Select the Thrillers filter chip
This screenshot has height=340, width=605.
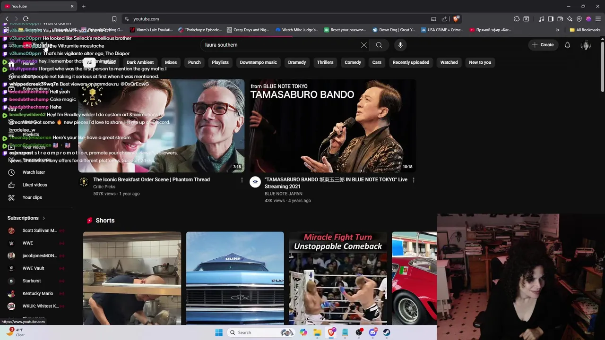(325, 62)
